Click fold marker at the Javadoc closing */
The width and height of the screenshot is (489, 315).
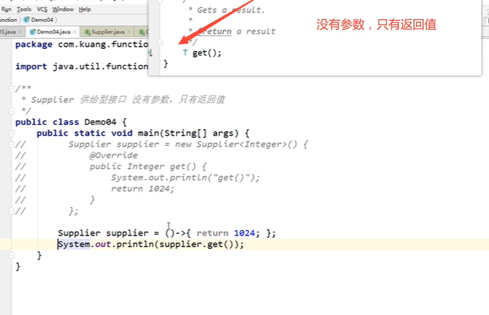click(11, 111)
